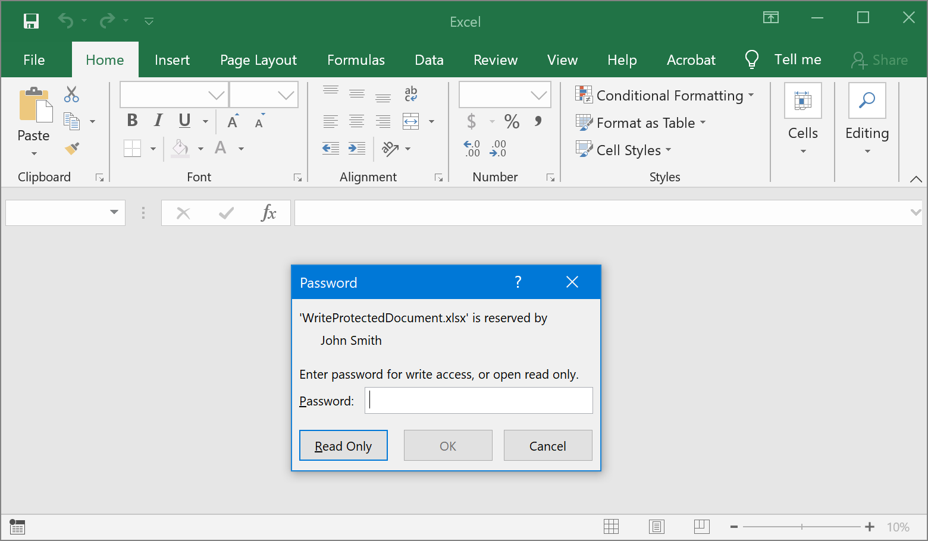Click the Cut scissors icon

coord(71,94)
